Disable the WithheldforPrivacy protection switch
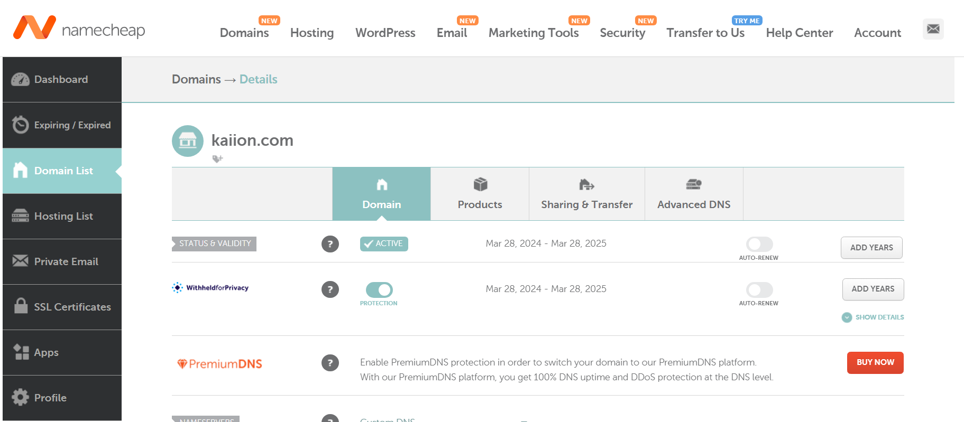The height and width of the screenshot is (422, 964). [379, 290]
